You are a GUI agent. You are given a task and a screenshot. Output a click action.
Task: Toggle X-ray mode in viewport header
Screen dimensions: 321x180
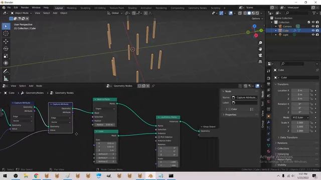[x=240, y=13]
